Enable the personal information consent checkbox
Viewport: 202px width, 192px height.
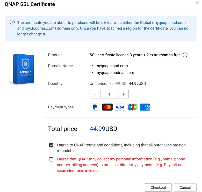click(51, 159)
